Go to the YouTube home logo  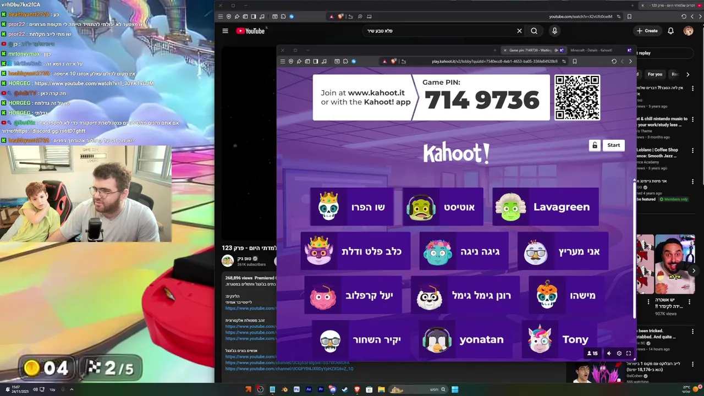(251, 31)
